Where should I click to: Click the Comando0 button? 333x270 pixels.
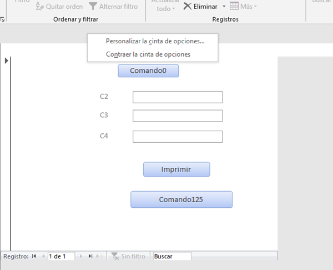coord(148,71)
